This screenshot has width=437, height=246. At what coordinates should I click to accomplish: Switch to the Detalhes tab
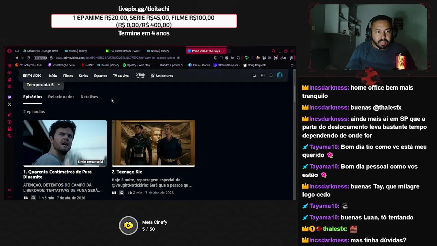tap(89, 97)
